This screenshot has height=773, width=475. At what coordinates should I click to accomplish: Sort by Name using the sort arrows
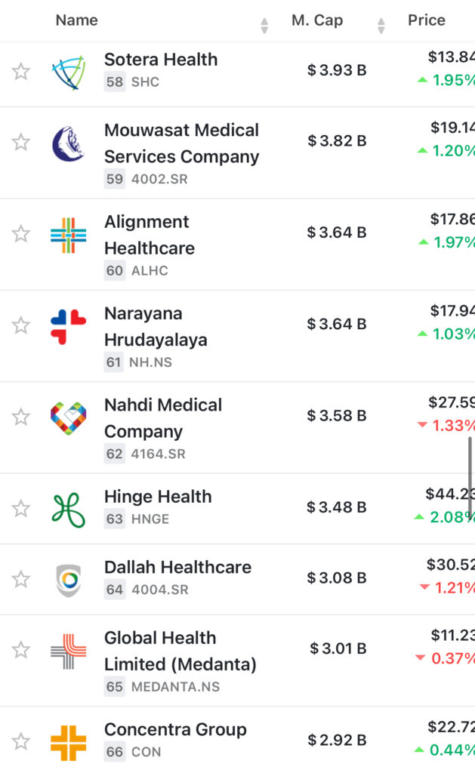[264, 25]
